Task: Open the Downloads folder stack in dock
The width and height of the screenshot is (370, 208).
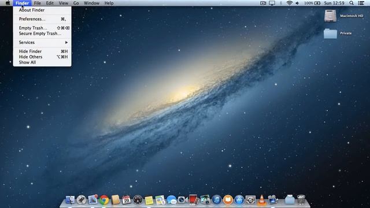Action: (x=290, y=200)
